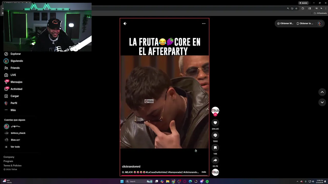Go to next video with down chevron
Screen dimensions: 328x184
[x=322, y=102]
